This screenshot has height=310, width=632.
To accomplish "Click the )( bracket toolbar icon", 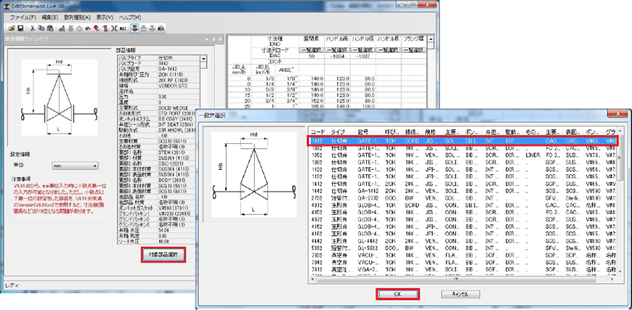I will [114, 28].
